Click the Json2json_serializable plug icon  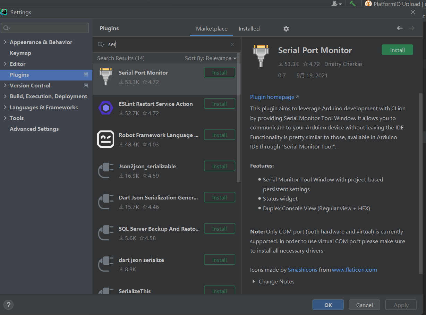click(x=106, y=170)
